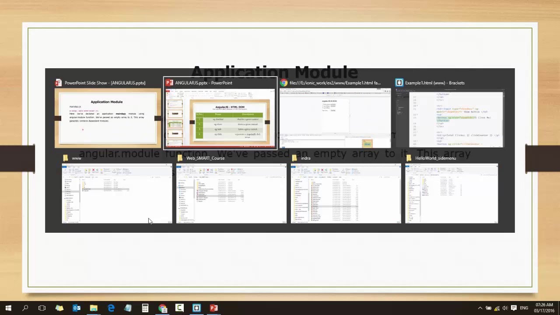Click the 'ANGULARJS.pptx - PowerPoint' title text
Viewport: 560px width, 315px height.
pyautogui.click(x=203, y=83)
